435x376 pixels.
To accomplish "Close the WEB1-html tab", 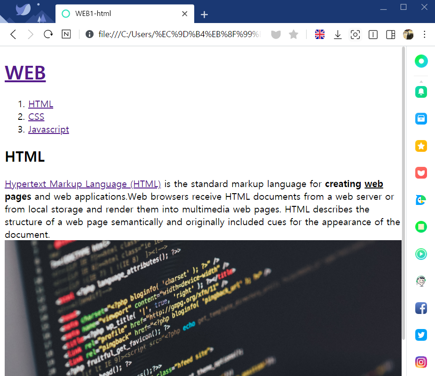I will point(184,14).
